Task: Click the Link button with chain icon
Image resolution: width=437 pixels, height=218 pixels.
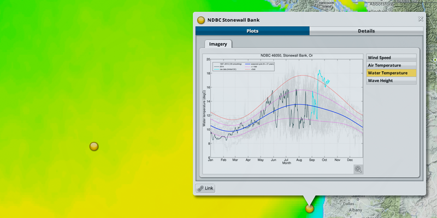Action: (x=205, y=189)
